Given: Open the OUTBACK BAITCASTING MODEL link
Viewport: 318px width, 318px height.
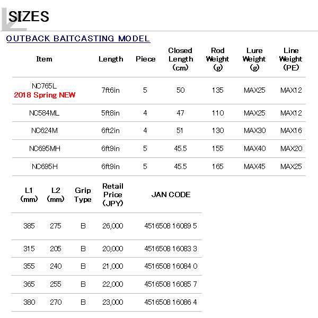Looking at the screenshot, I should (x=78, y=39).
